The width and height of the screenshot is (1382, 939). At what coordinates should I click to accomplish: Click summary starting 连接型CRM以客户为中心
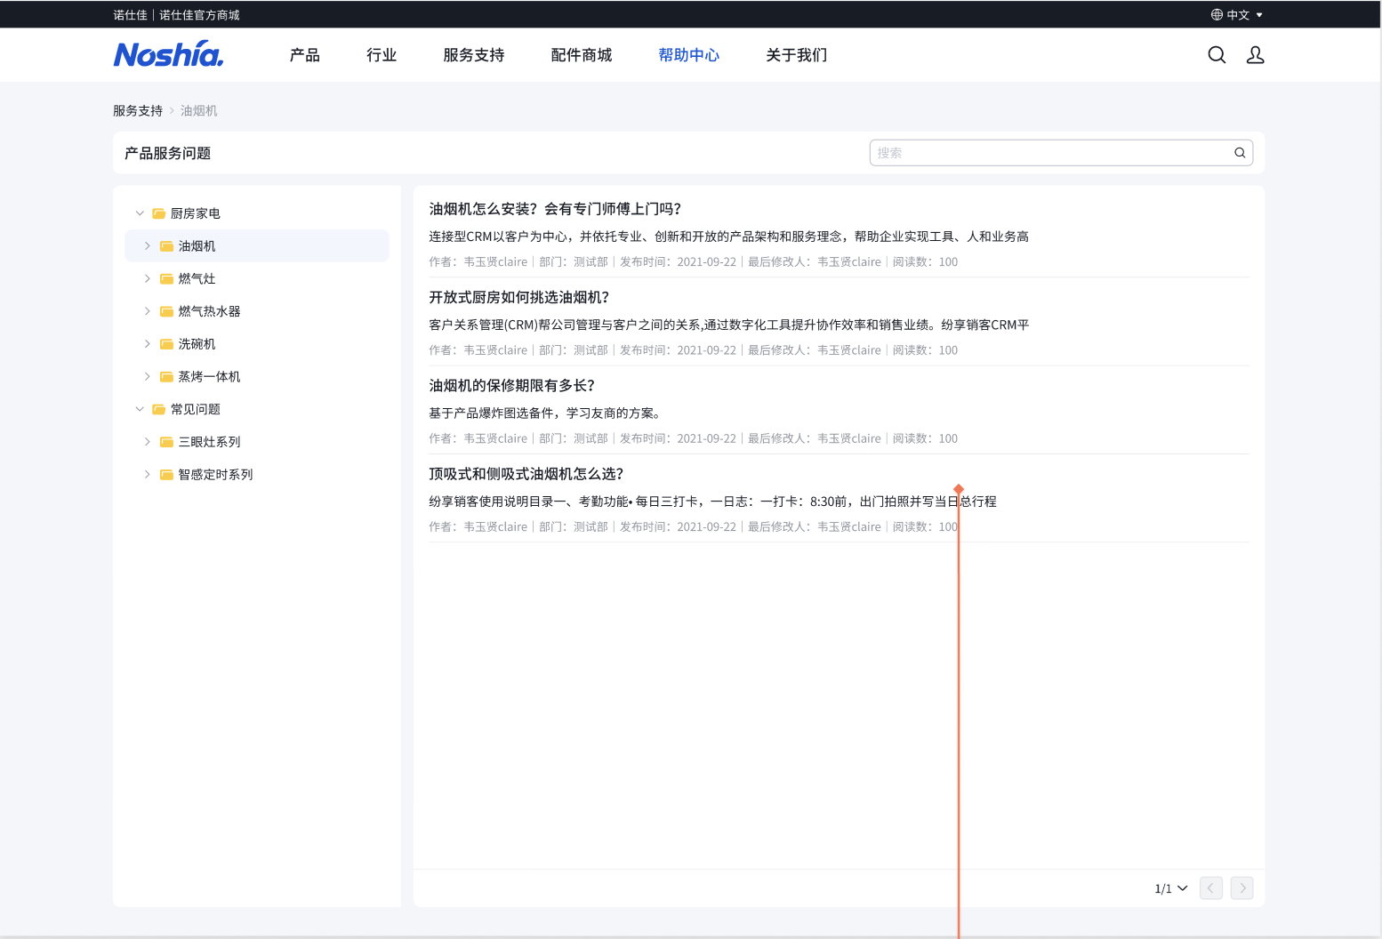[x=729, y=237]
